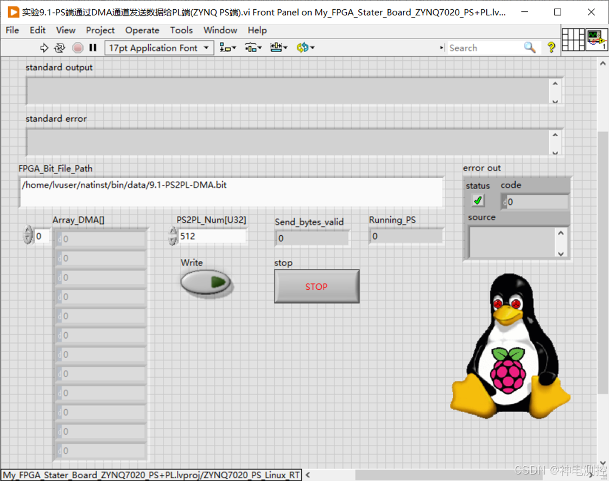Open the Window menu
Screen dimensions: 609x481
pos(220,30)
